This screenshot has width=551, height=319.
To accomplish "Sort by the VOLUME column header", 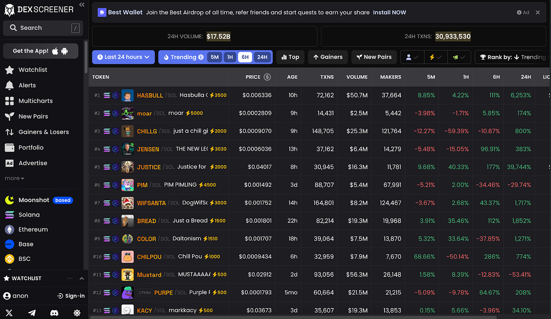I will tap(357, 77).
